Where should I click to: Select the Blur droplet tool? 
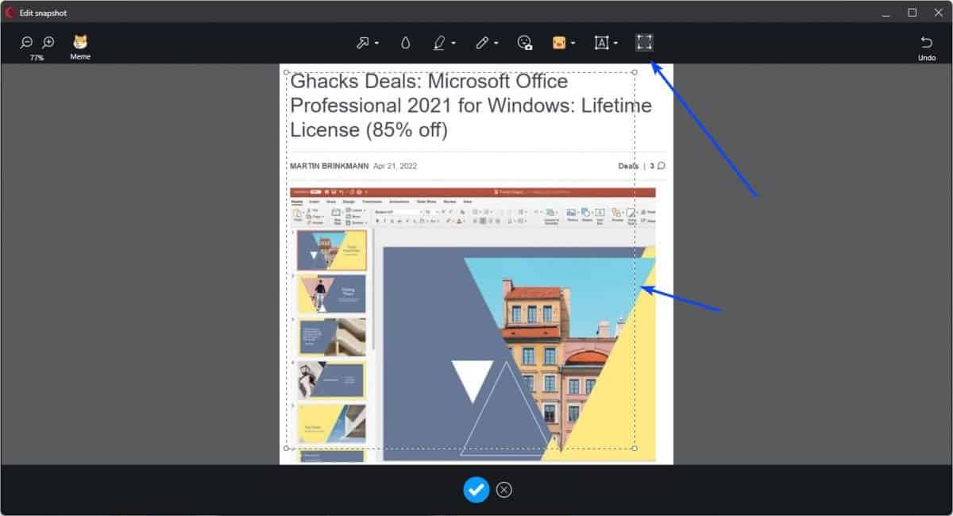point(405,43)
